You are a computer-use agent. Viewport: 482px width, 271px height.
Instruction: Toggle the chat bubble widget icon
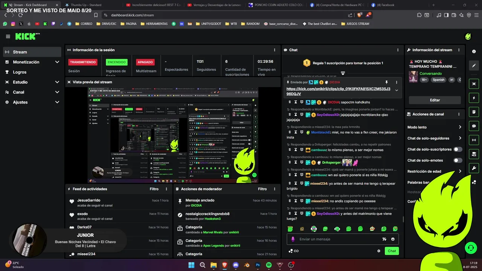tap(474, 126)
